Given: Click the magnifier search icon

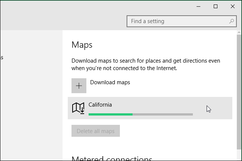Looking at the screenshot, I should coord(232,21).
